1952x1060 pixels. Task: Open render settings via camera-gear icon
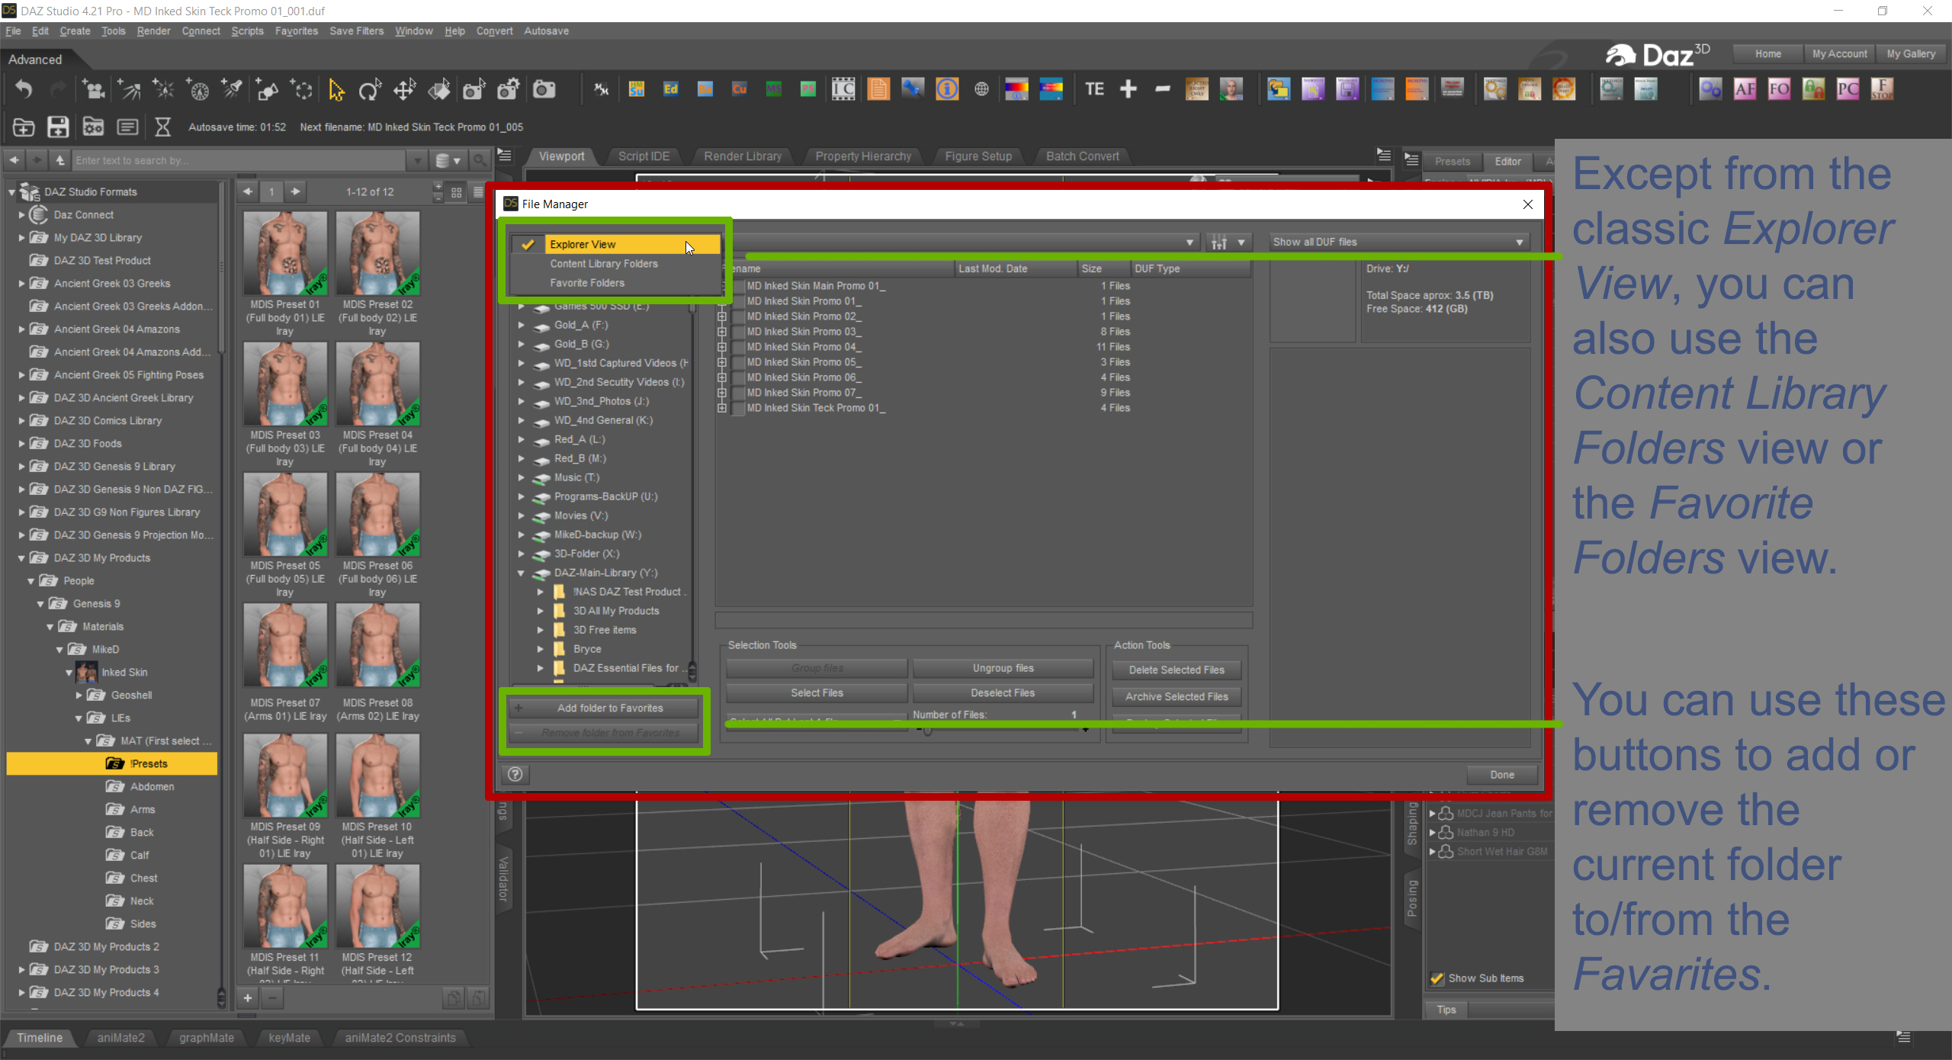pyautogui.click(x=509, y=90)
